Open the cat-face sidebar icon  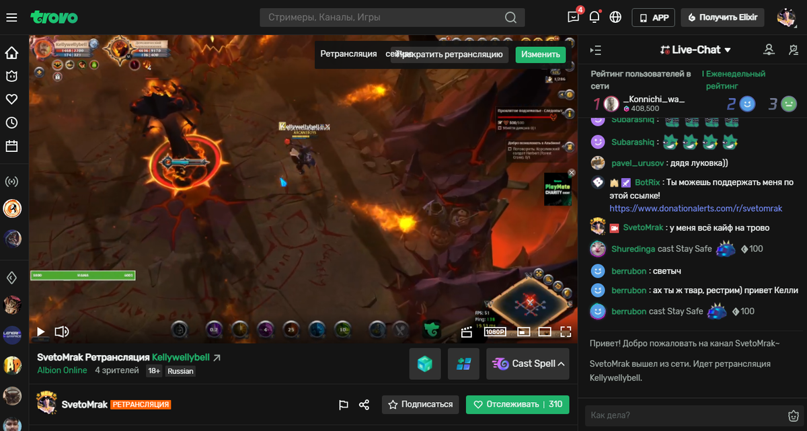11,76
